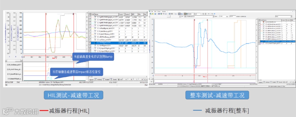Viewport: 296px width, 117px height.
Task: Click the All tab in vehicle-test window
Action: 285,82
